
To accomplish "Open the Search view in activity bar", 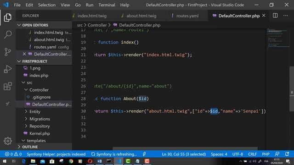I will tap(7, 34).
